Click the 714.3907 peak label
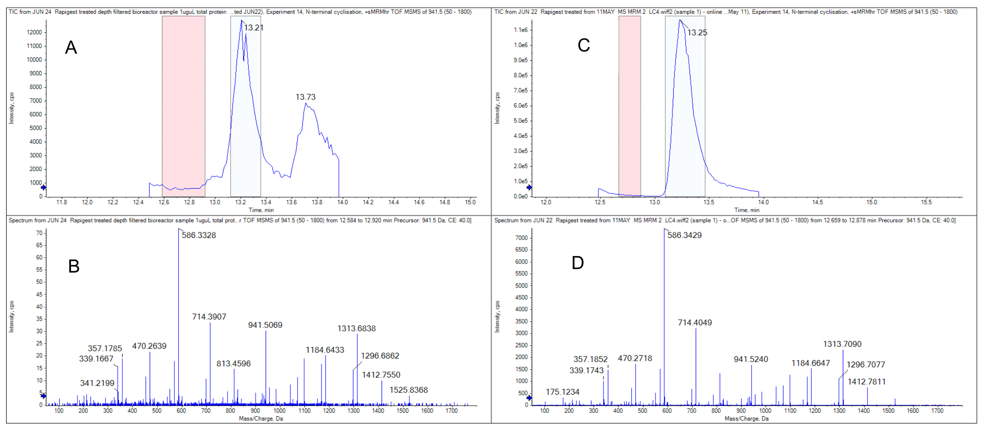This screenshot has width=986, height=427. pos(209,317)
